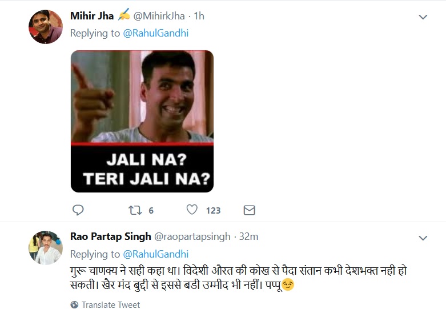Viewport: 446px width, 309px height.
Task: Click Rao Partap Singh display name
Action: click(111, 236)
